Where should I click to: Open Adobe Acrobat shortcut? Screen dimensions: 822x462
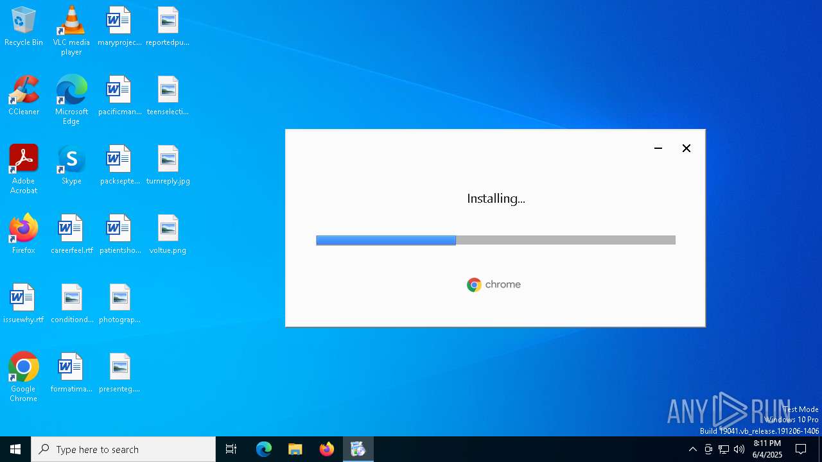pyautogui.click(x=24, y=169)
